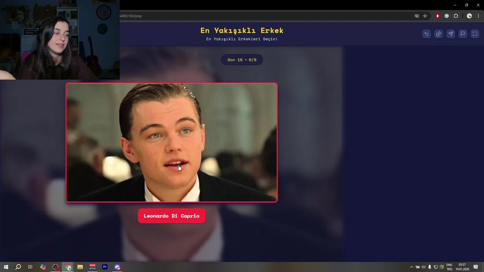Switch the ENG TRQ input language
Screen dimensions: 484x272
click(449, 267)
